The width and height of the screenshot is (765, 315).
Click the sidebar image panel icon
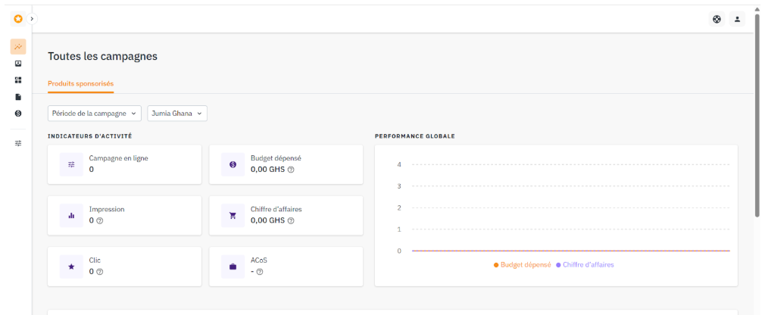(18, 64)
